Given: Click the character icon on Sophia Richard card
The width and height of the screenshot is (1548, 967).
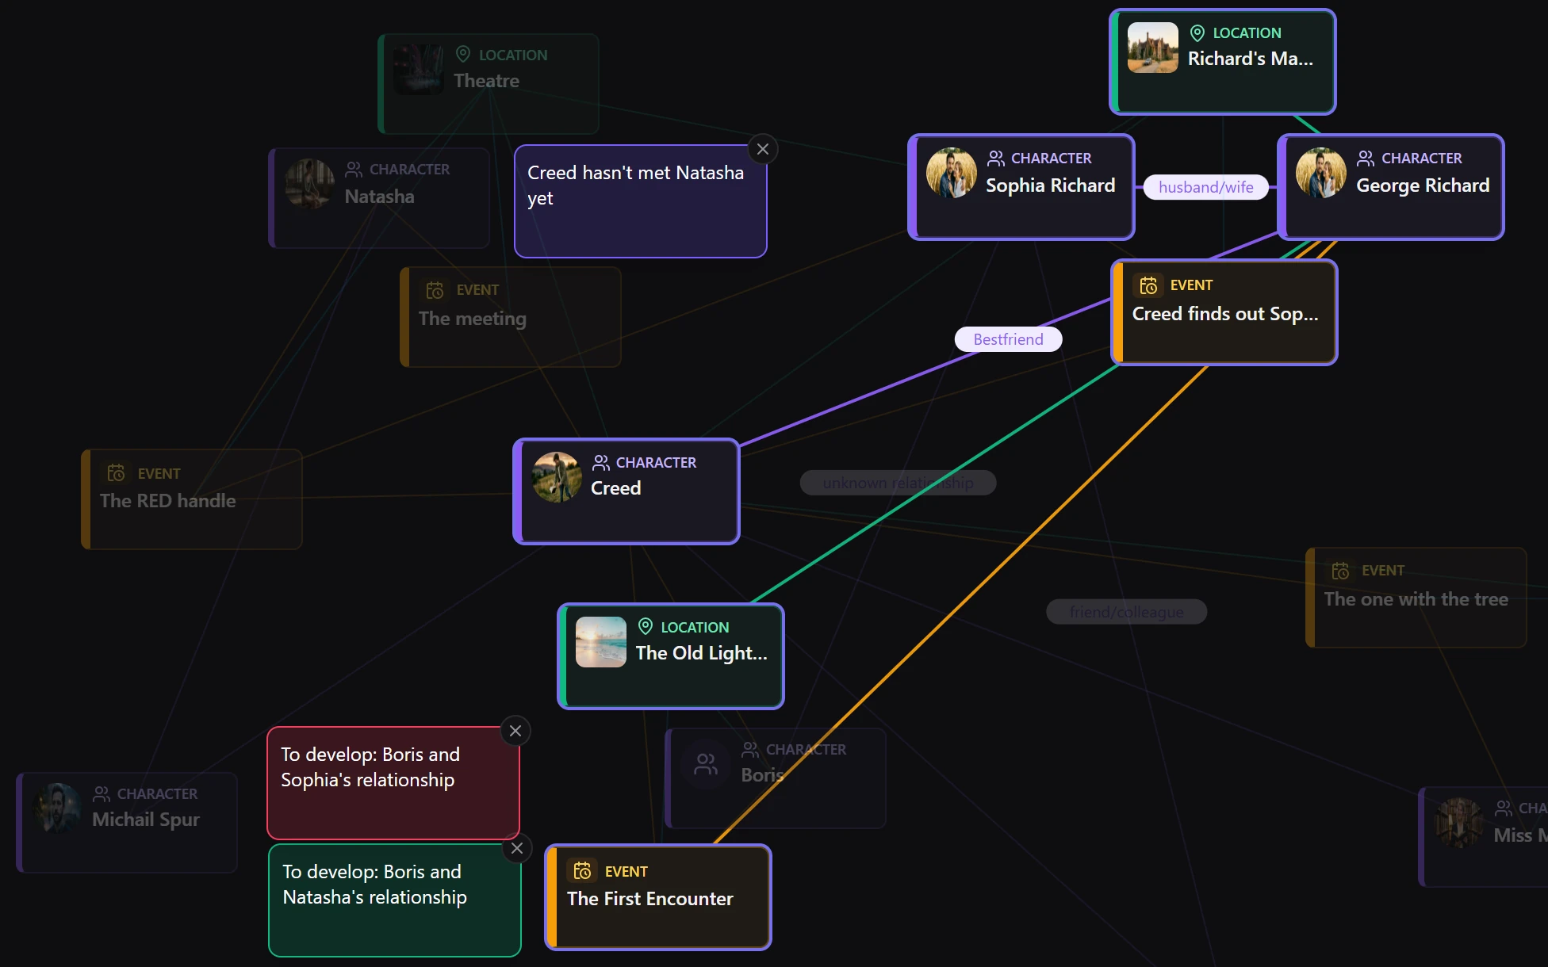Looking at the screenshot, I should tap(996, 159).
